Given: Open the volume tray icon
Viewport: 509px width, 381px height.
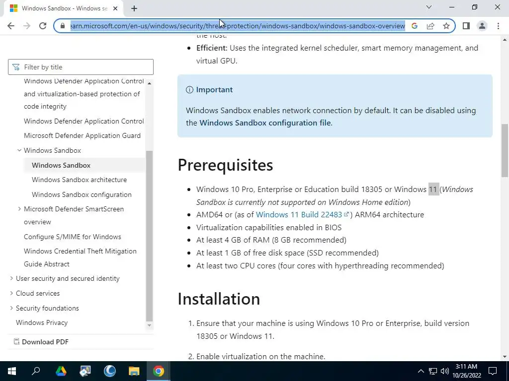Looking at the screenshot, I should tap(445, 371).
